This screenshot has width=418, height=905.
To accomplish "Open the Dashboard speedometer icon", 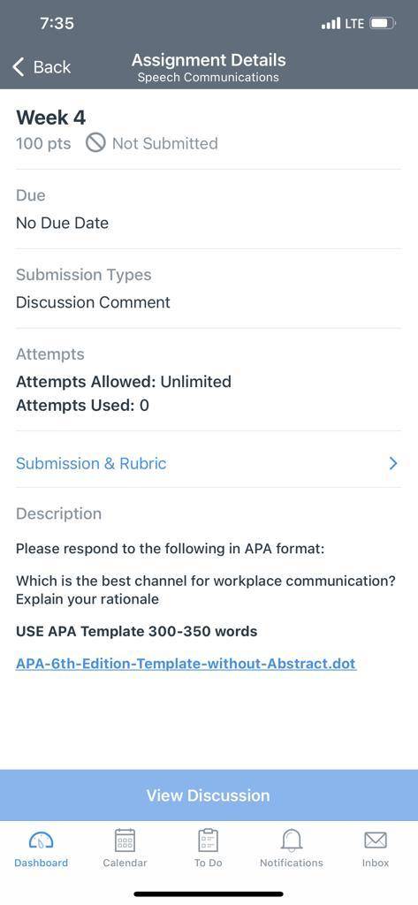I will pyautogui.click(x=41, y=840).
